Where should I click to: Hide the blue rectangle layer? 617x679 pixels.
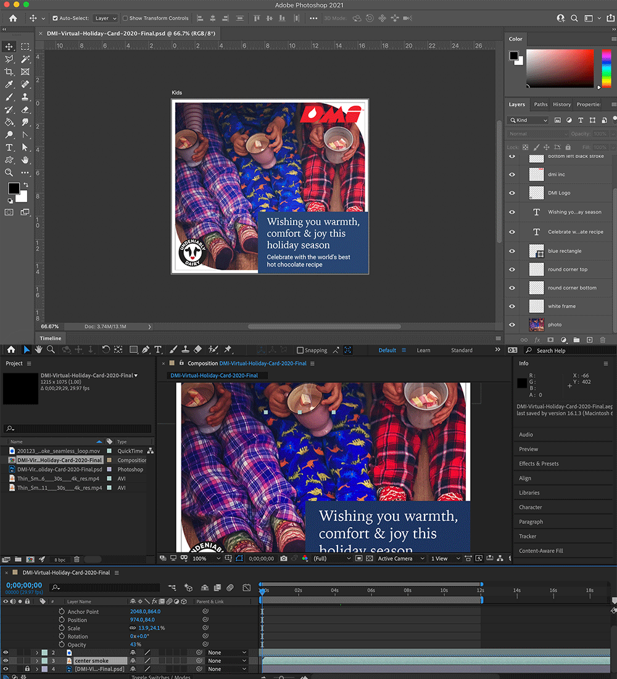511,251
